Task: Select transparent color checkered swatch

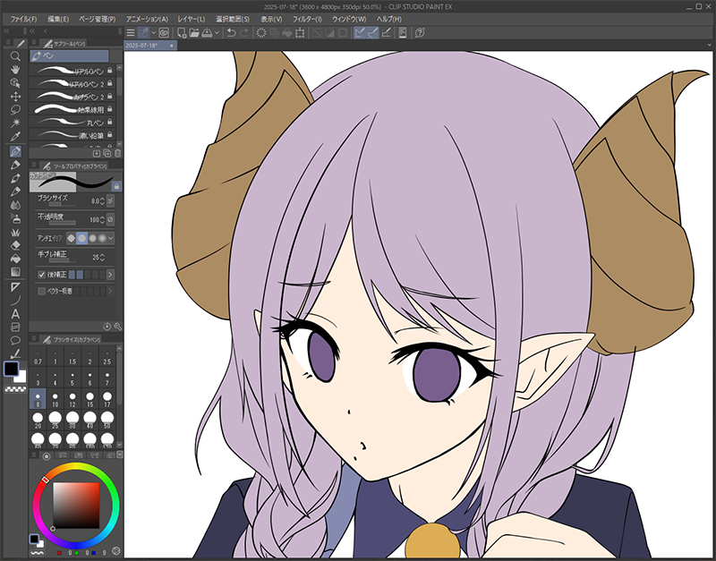Action: pyautogui.click(x=15, y=389)
